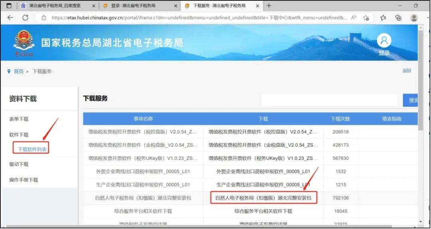Add page to favorites star icon
The height and width of the screenshot is (229, 431).
[x=366, y=18]
